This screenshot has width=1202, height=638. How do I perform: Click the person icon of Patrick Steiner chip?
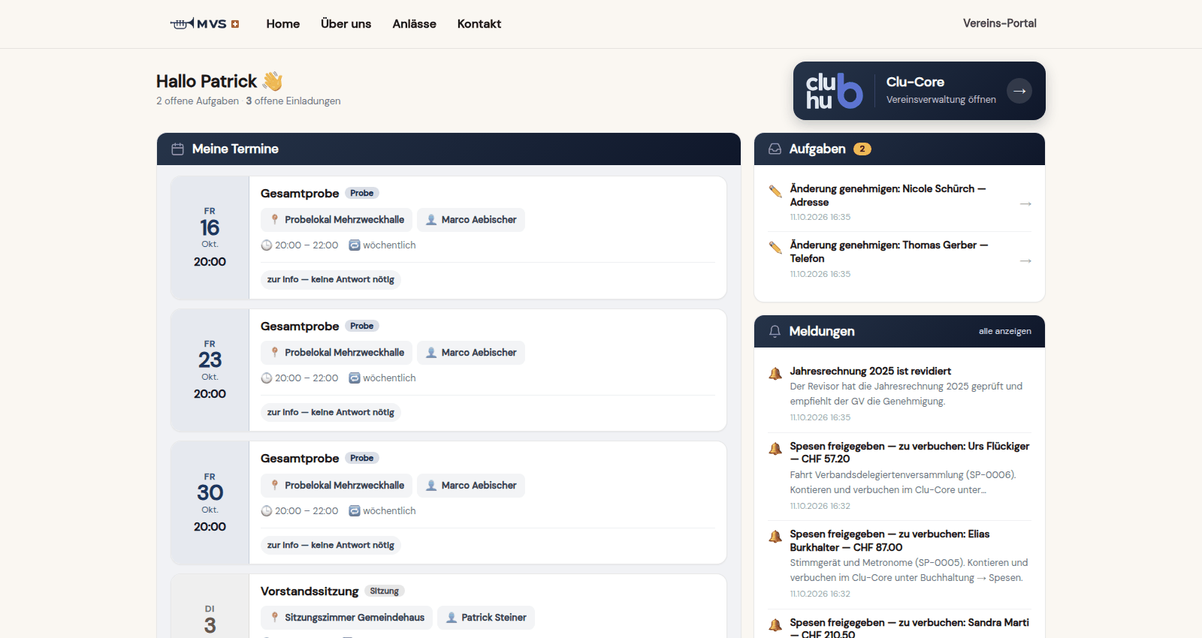tap(452, 618)
